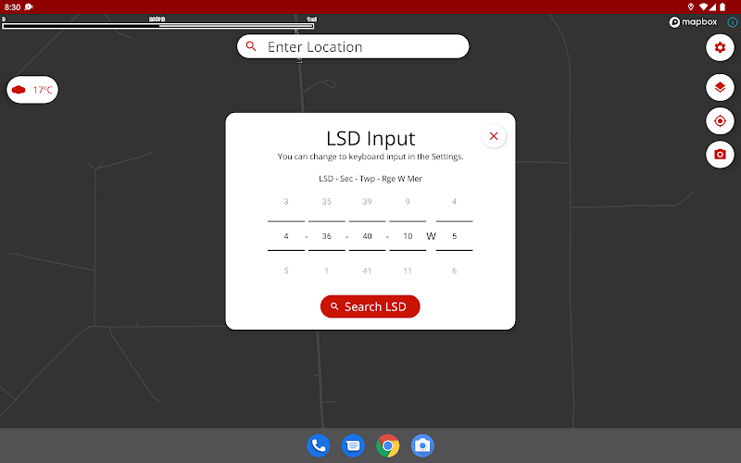Image resolution: width=741 pixels, height=463 pixels.
Task: Center map on current location
Action: point(720,121)
